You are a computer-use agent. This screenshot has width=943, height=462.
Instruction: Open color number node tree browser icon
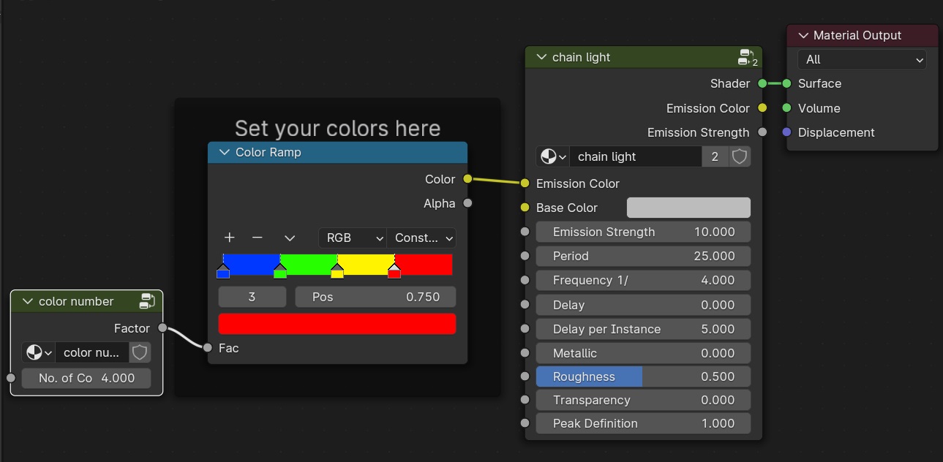pos(39,352)
